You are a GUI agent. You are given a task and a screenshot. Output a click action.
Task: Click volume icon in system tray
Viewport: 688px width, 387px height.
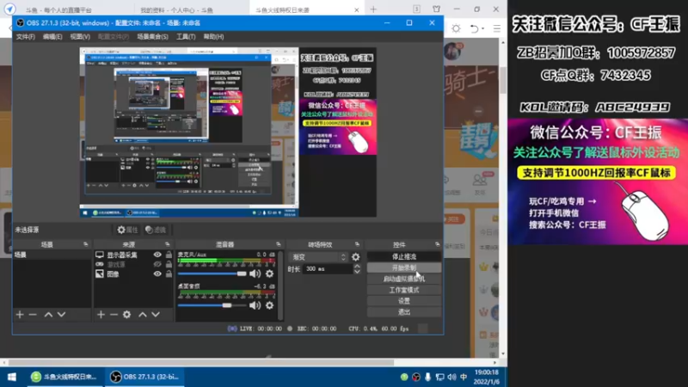pos(452,377)
